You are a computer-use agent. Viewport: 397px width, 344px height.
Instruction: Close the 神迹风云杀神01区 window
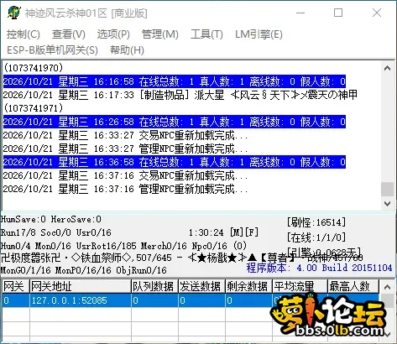click(x=377, y=13)
